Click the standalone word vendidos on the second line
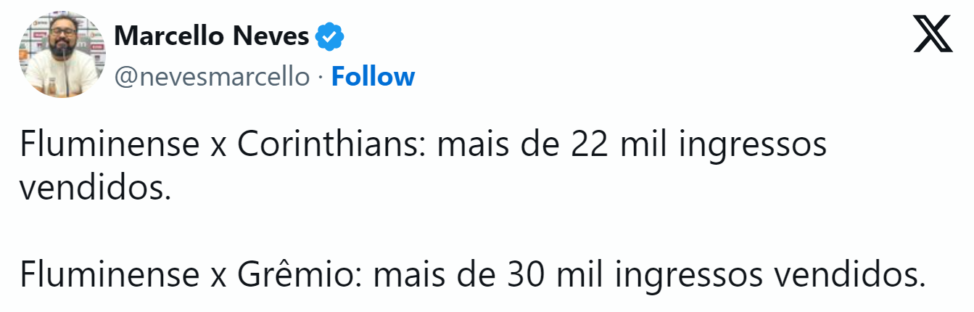This screenshot has width=974, height=312. click(94, 188)
